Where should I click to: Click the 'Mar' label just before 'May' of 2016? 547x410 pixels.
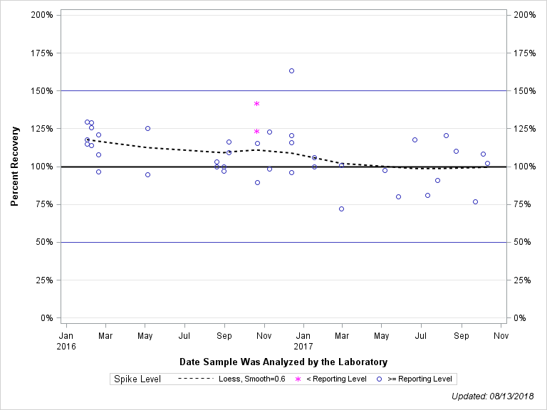105,336
